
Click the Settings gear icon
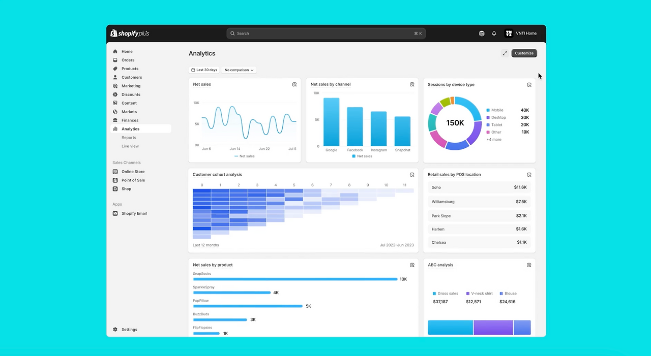click(x=115, y=330)
